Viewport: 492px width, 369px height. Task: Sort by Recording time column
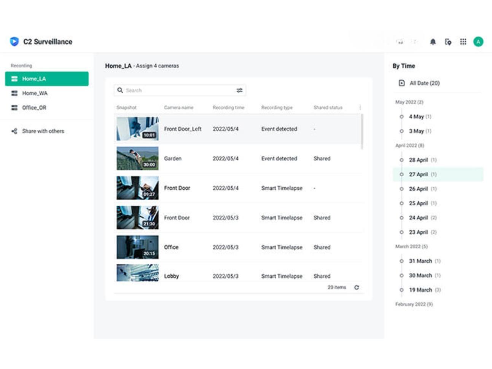click(x=228, y=108)
